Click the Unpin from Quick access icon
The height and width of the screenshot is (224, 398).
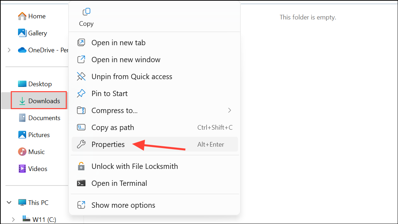[x=81, y=76]
